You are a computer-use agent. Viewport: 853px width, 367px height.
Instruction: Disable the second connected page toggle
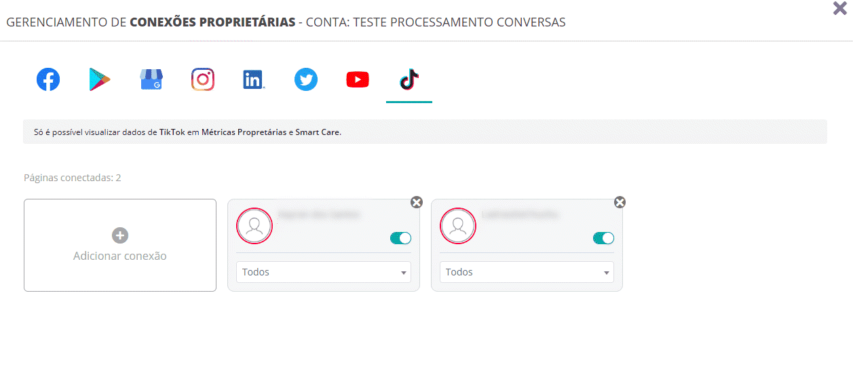[603, 238]
